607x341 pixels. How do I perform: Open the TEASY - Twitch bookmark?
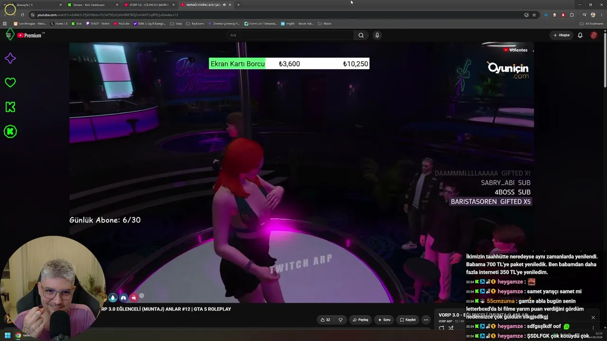(98, 23)
